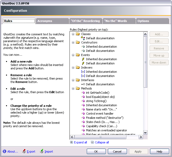Switch to the Options tab
Viewport: 172px width, 157px height.
click(x=152, y=21)
